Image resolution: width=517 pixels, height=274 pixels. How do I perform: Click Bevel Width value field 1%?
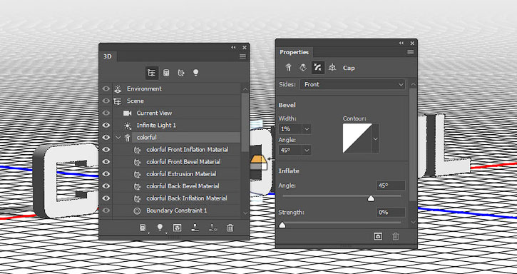click(x=290, y=129)
